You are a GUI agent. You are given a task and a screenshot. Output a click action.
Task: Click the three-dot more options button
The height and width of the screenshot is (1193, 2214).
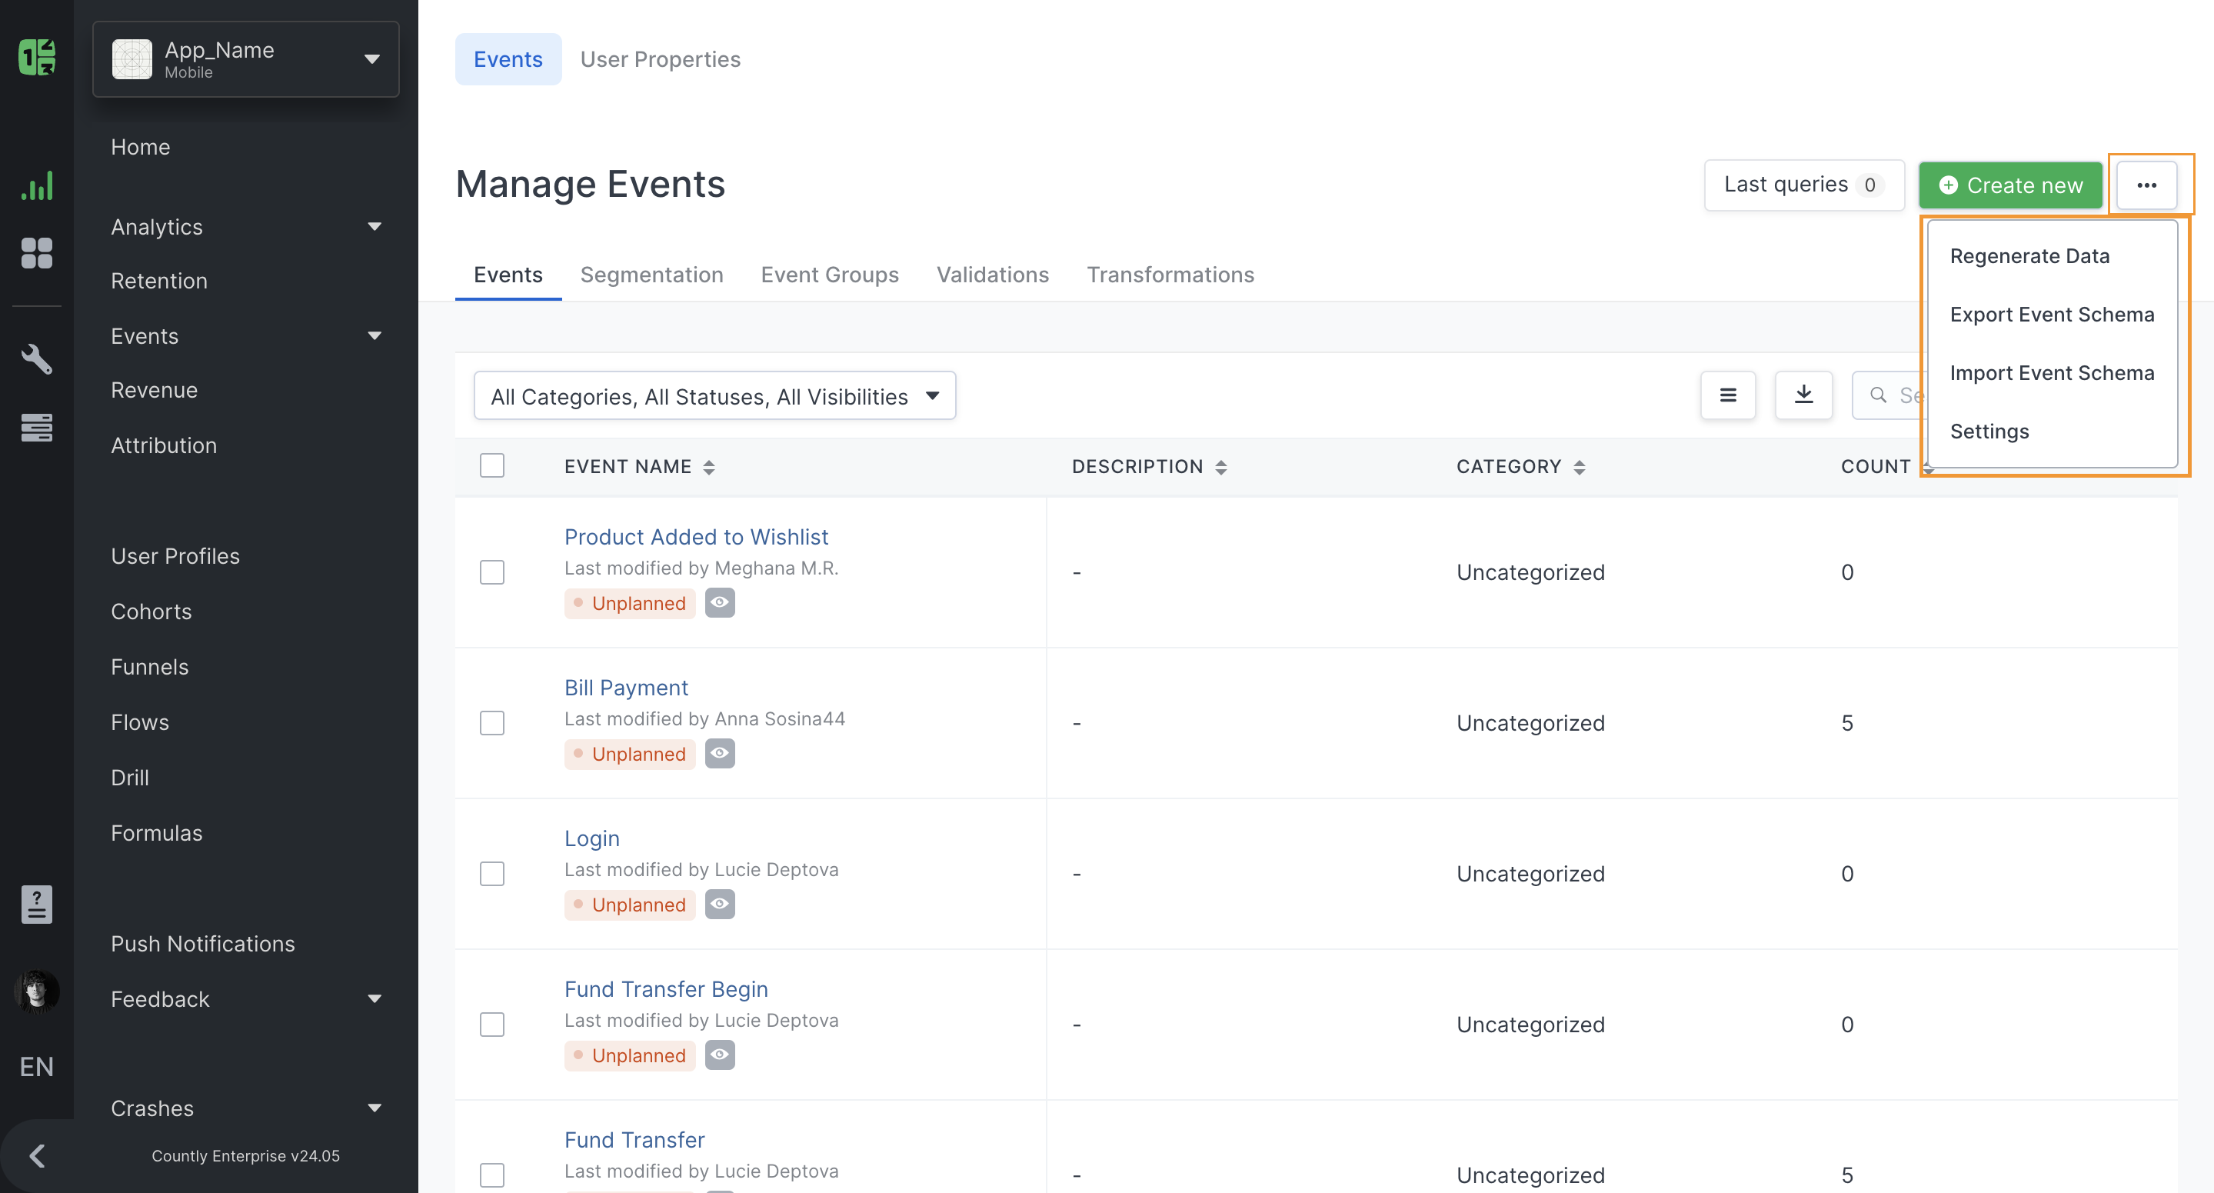[2146, 185]
